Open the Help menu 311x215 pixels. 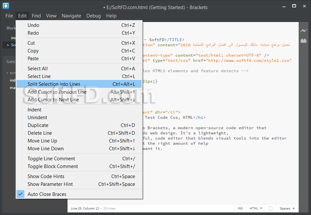pos(111,16)
